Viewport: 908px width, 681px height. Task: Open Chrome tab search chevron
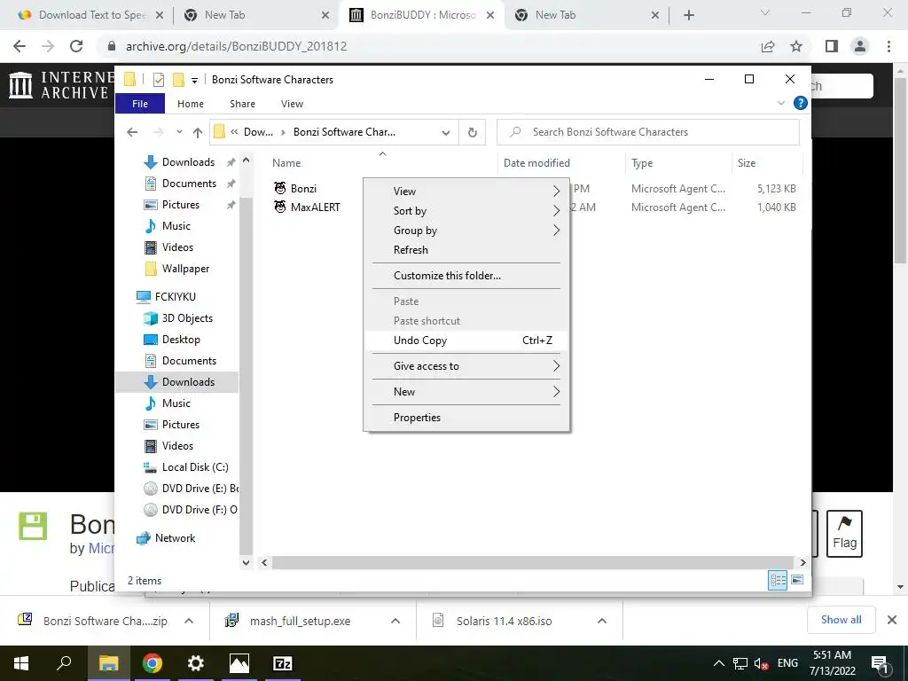(765, 12)
